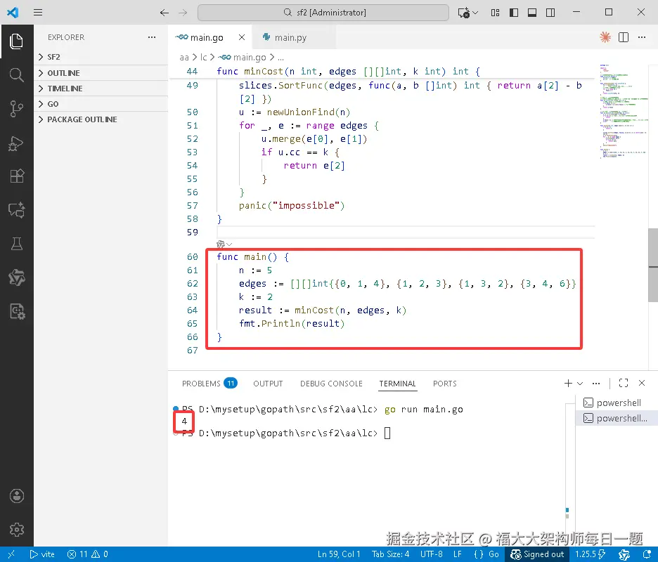Open Source Control view
This screenshot has width=658, height=562.
[16, 109]
